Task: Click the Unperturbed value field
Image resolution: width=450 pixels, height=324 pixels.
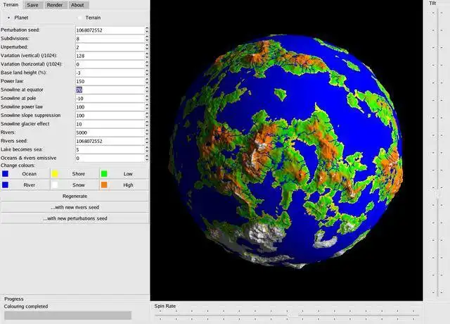Action: pyautogui.click(x=110, y=47)
